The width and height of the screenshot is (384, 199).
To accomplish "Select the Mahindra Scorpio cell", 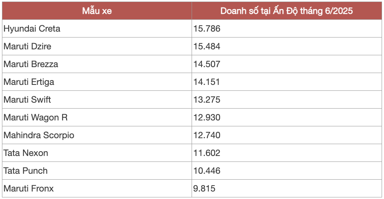I will click(x=39, y=135).
